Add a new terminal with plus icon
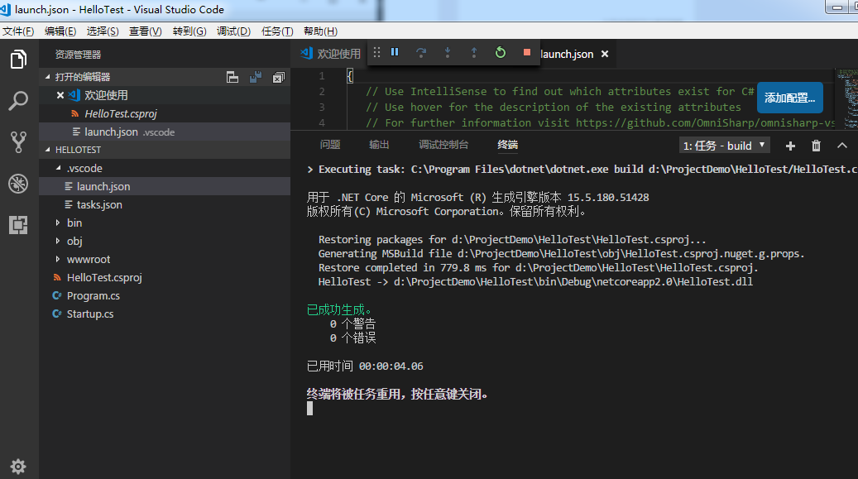Viewport: 858px width, 479px height. [x=790, y=146]
